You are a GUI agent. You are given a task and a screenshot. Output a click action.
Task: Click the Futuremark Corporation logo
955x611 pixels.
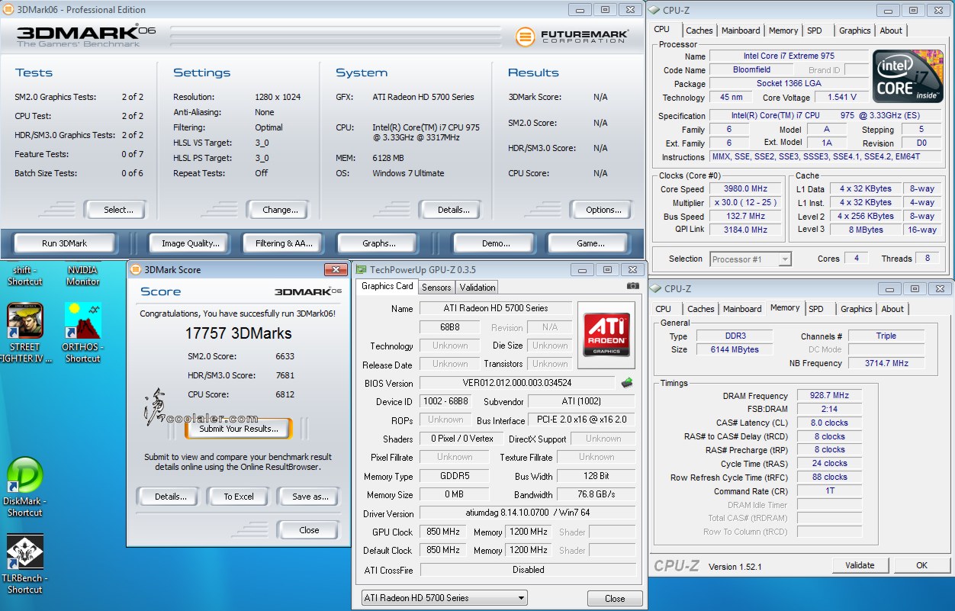pos(572,37)
